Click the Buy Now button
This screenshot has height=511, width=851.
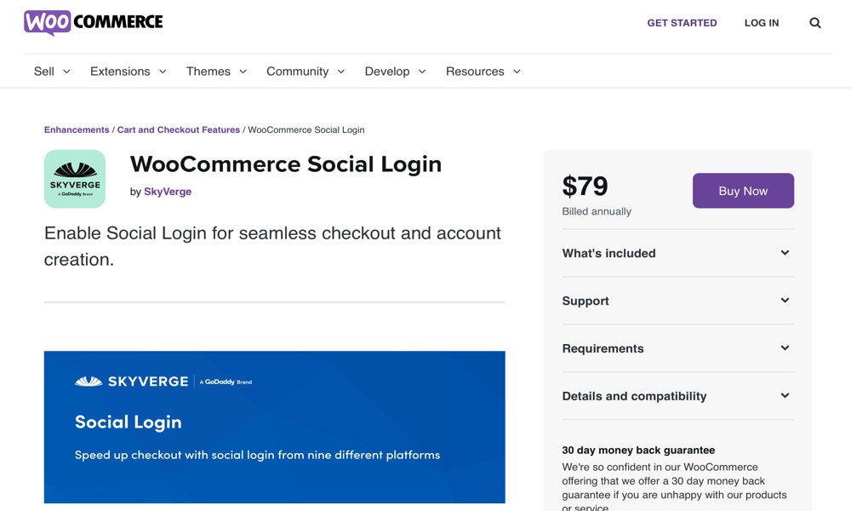[x=743, y=191]
